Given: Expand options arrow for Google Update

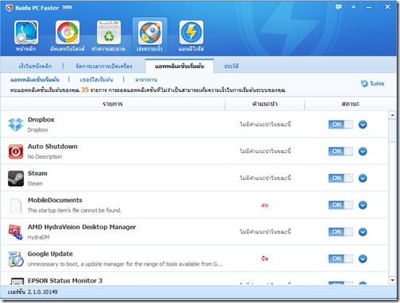Looking at the screenshot, I should tap(363, 259).
